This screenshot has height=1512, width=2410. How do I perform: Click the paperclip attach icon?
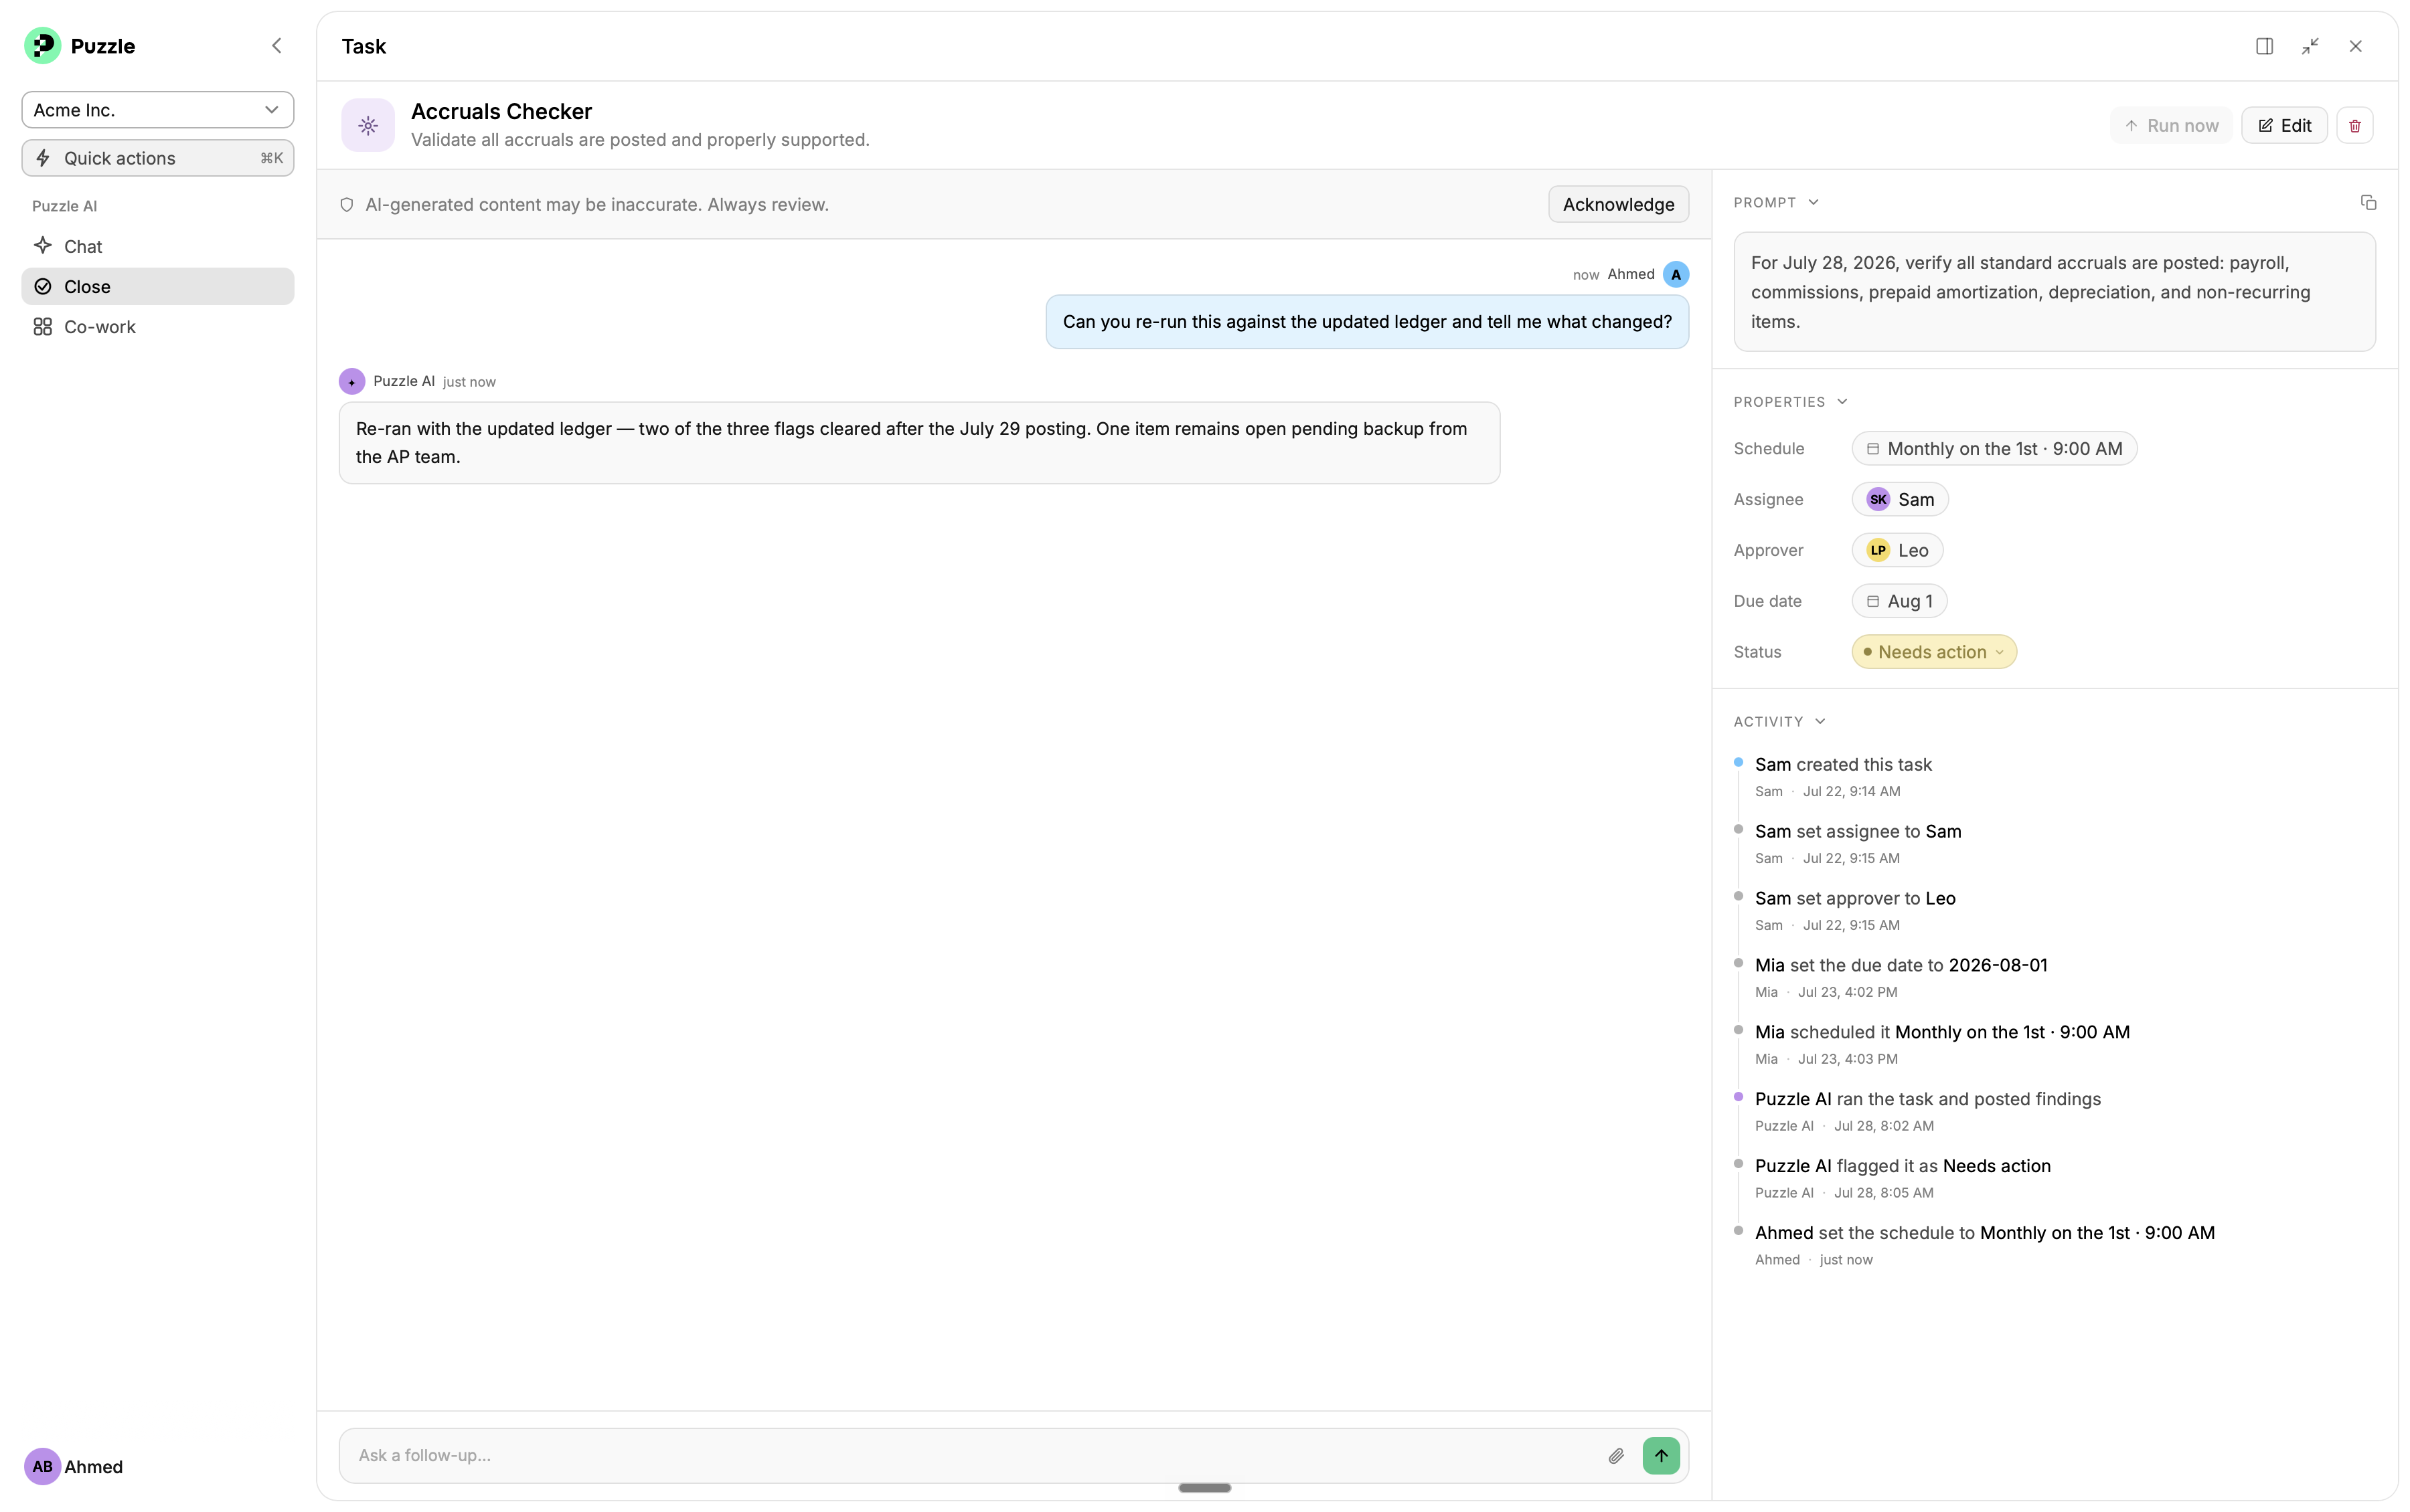(x=1615, y=1456)
